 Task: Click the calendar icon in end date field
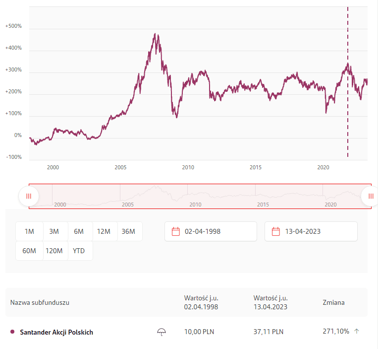(x=275, y=231)
